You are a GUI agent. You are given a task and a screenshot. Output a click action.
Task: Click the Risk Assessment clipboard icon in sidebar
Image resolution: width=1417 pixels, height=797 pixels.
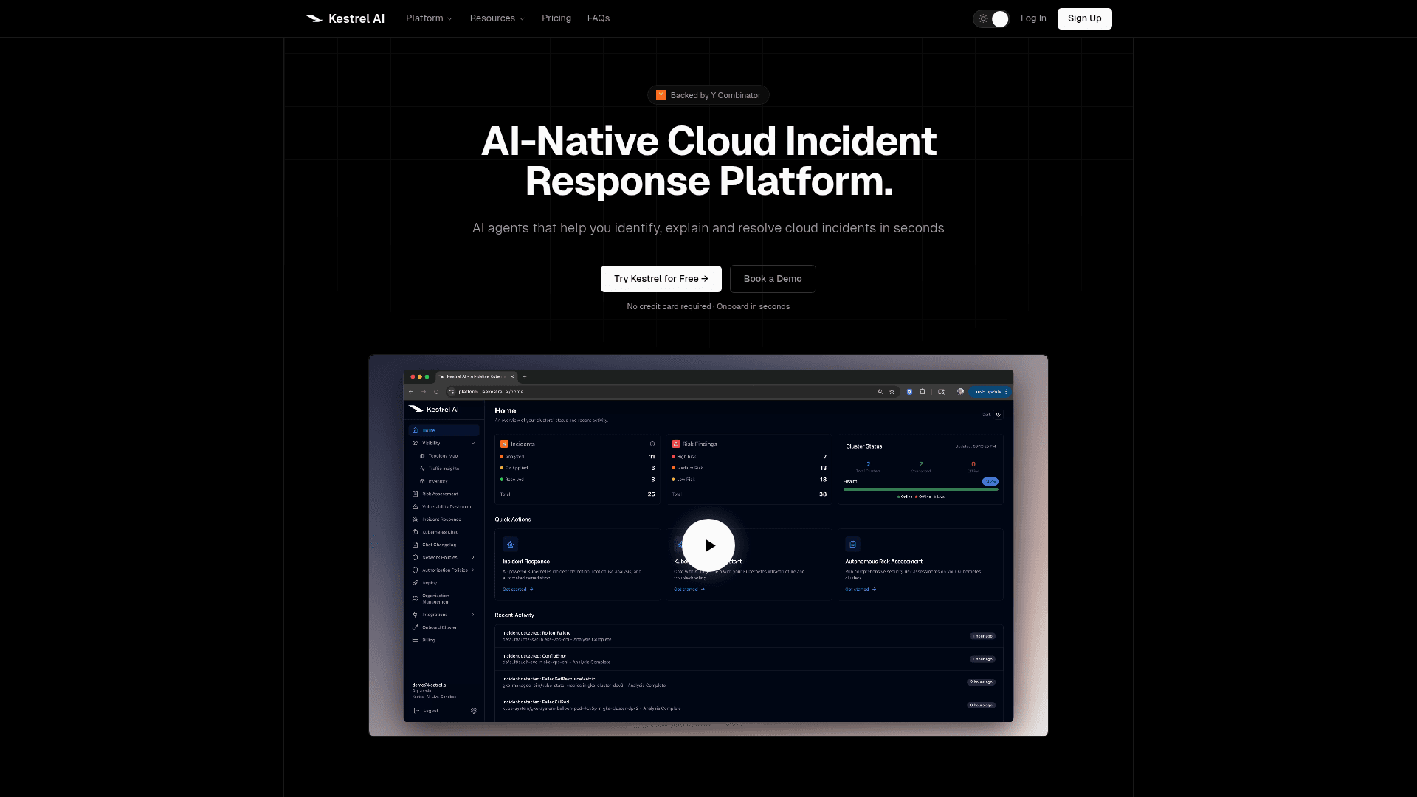[x=416, y=494]
